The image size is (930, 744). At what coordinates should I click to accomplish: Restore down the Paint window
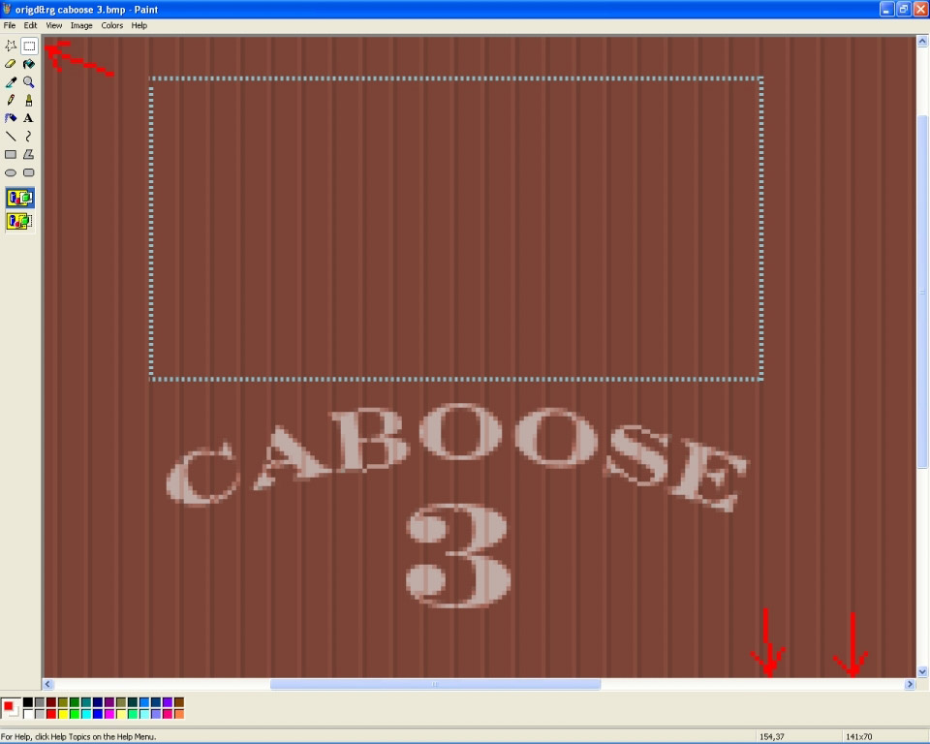tap(903, 9)
